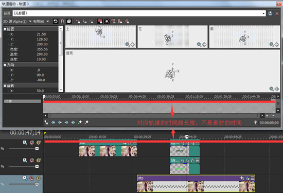Viewport: 283px width, 193px height.
Task: Toggle the Scale About Center icon
Action: point(107,22)
